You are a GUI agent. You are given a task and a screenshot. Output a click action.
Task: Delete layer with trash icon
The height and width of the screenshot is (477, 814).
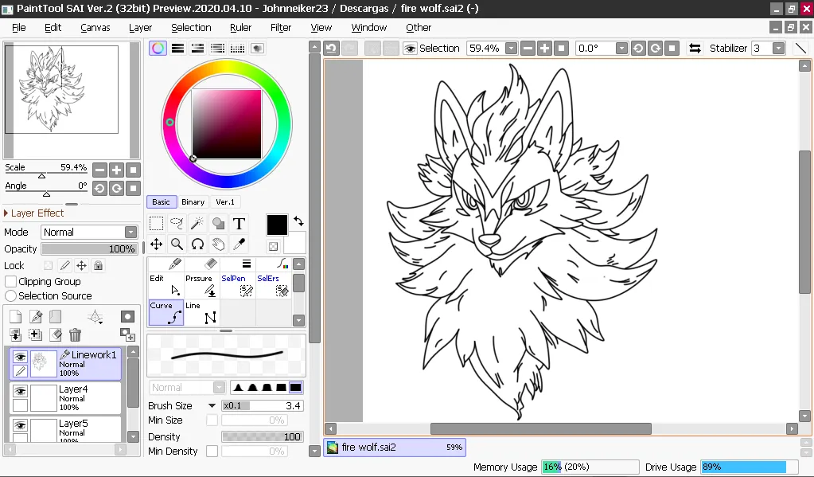point(76,335)
